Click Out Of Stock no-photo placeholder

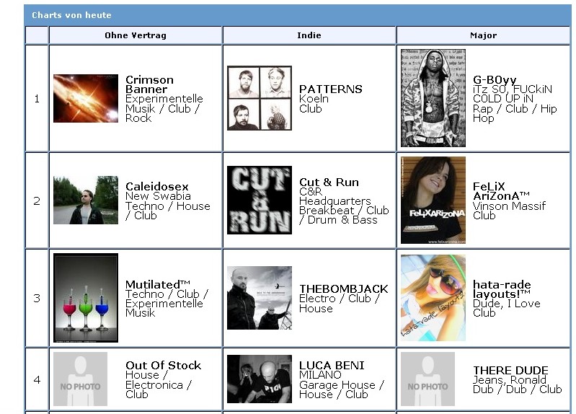80,379
